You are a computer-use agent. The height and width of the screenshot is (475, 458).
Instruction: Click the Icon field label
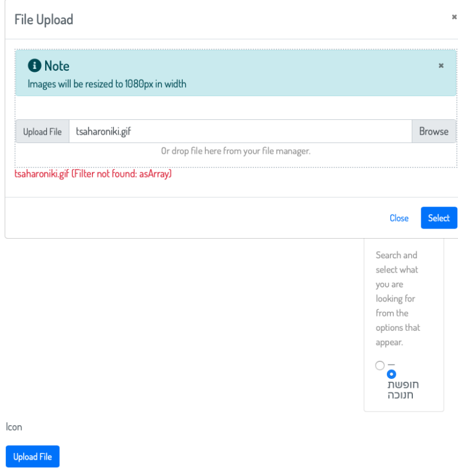tap(14, 427)
